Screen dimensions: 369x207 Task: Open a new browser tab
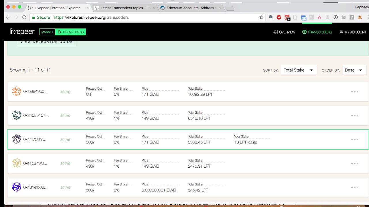[229, 8]
